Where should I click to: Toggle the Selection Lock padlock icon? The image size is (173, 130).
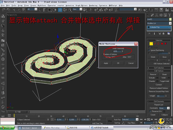coord(48,120)
